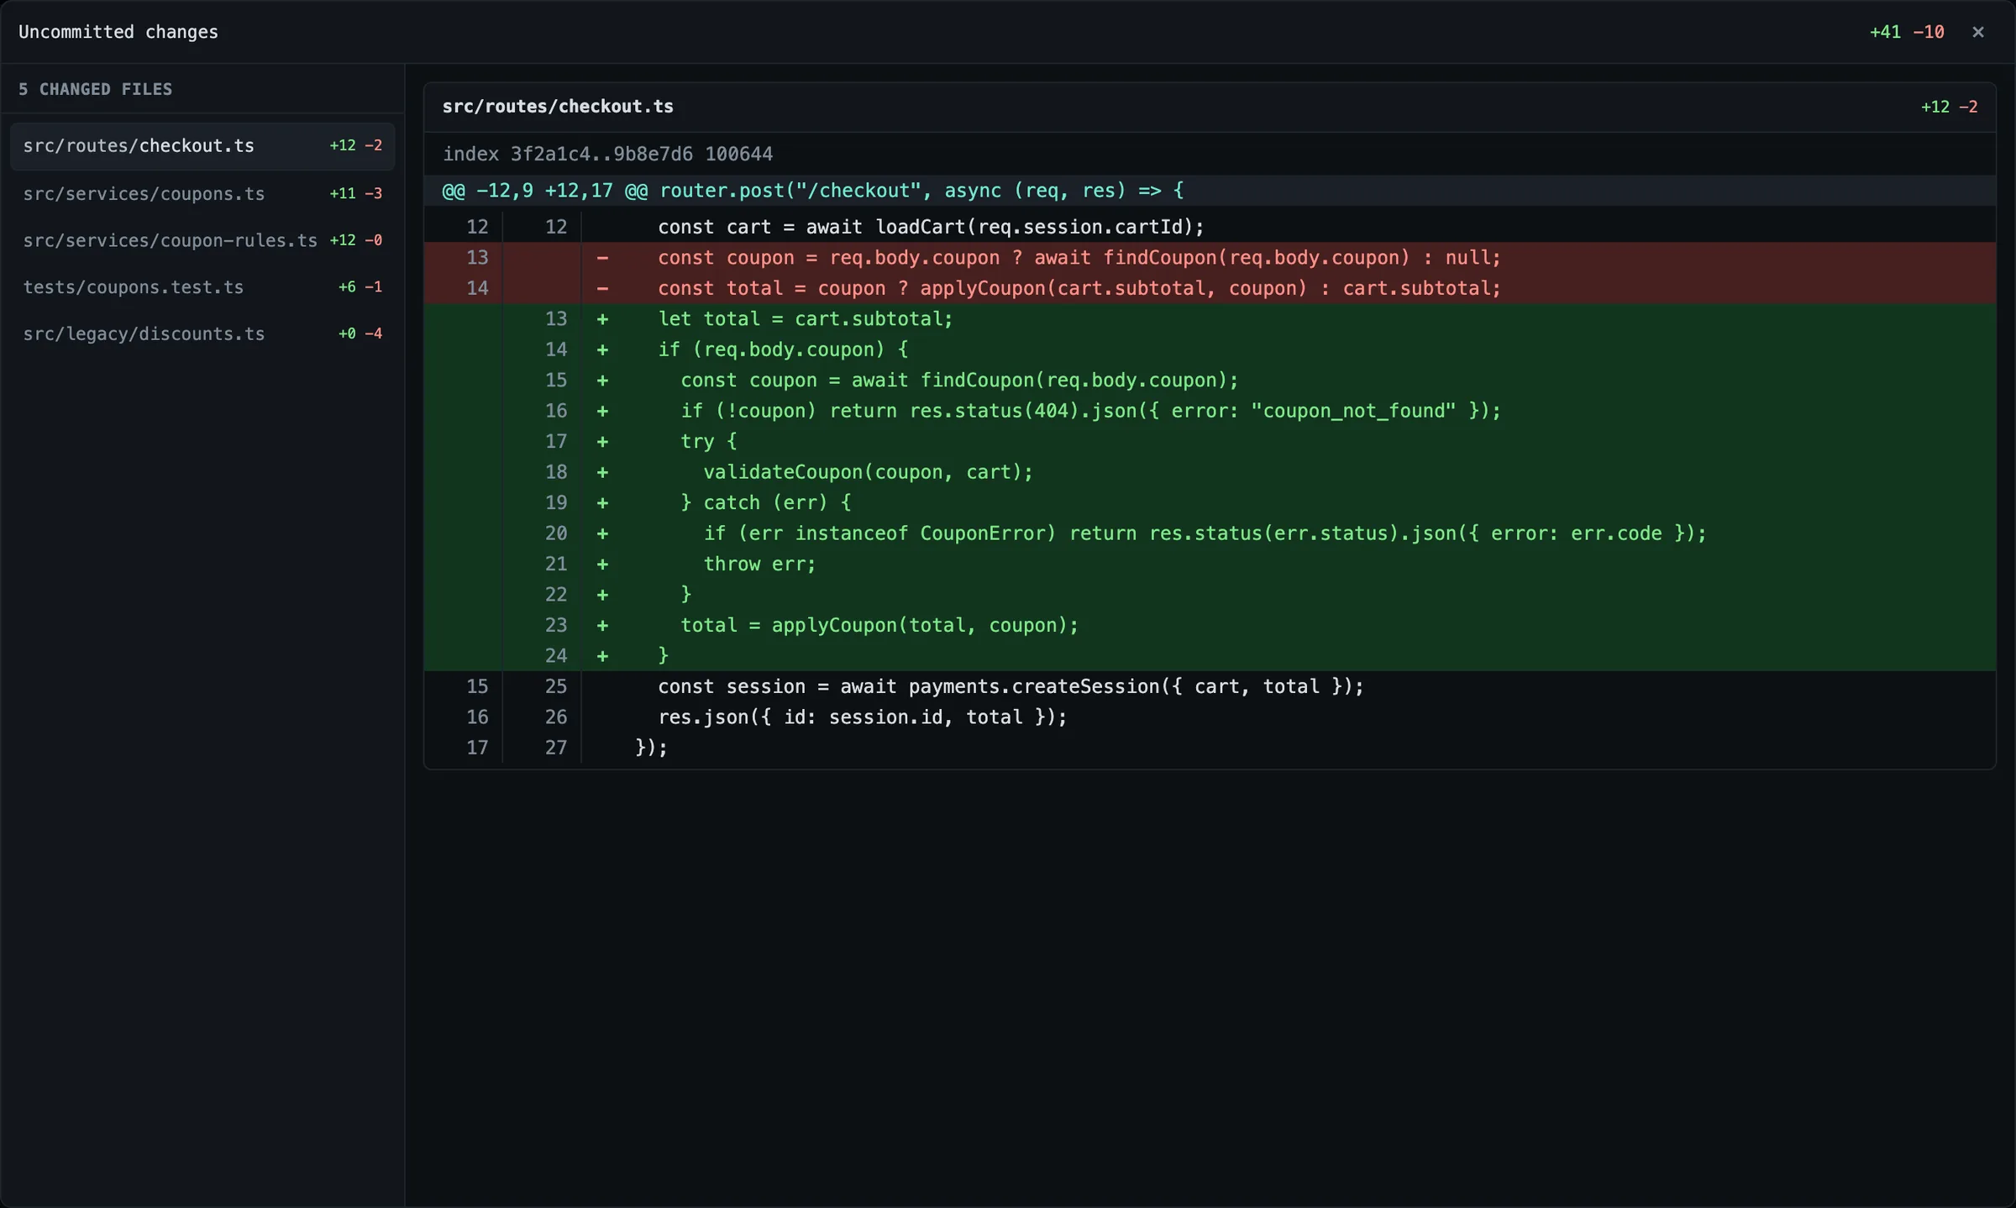Click the added line try {
The width and height of the screenshot is (2016, 1208).
(x=1210, y=441)
